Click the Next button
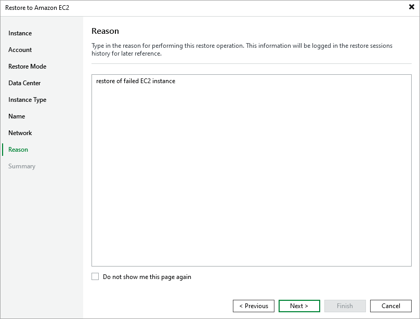Screen dimensions: 420x319 click(x=299, y=305)
